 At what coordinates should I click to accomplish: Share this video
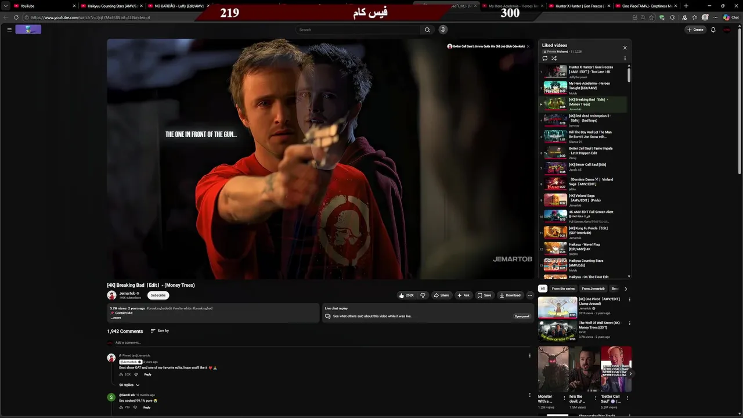pyautogui.click(x=442, y=295)
